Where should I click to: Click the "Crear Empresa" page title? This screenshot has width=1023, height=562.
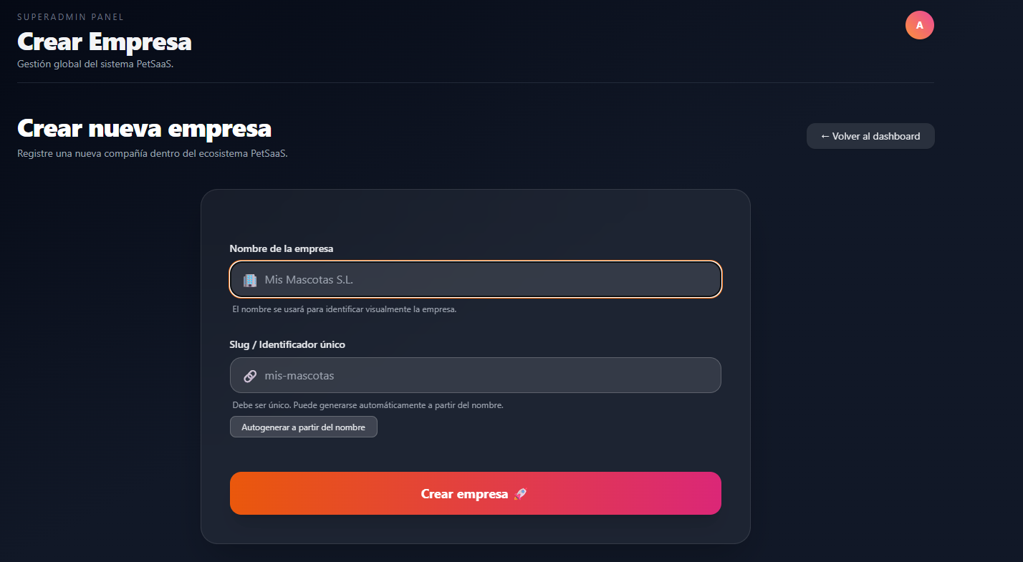point(104,42)
